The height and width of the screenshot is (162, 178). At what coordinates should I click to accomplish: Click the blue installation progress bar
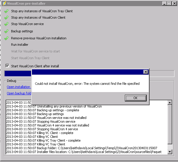[x=18, y=73]
